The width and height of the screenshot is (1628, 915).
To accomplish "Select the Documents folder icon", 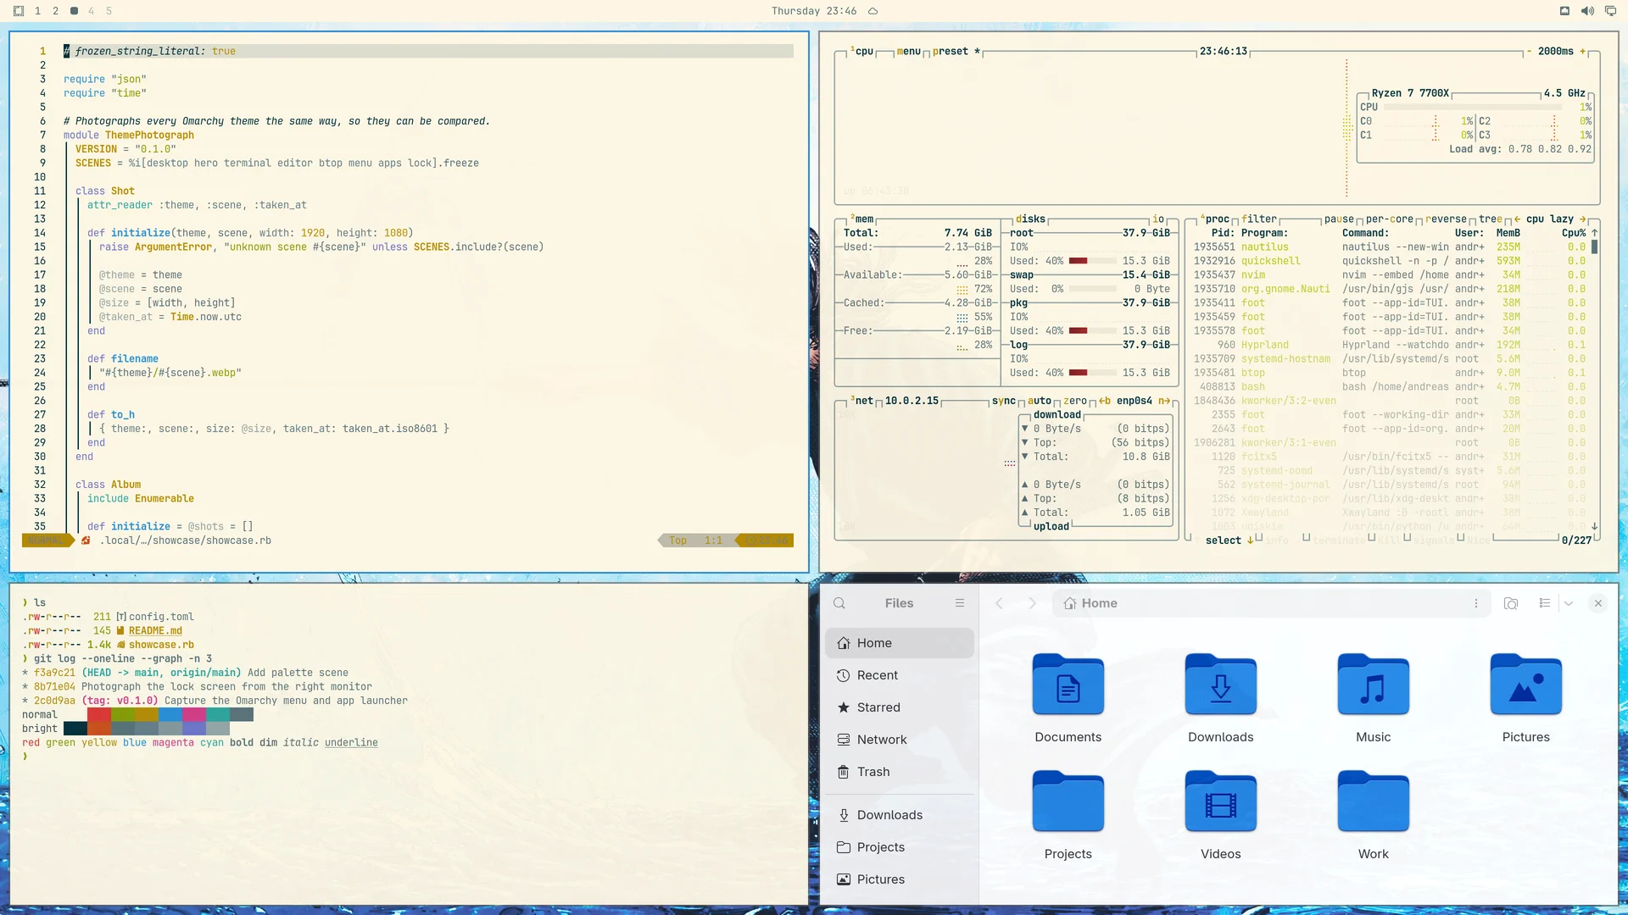I will coord(1068,685).
